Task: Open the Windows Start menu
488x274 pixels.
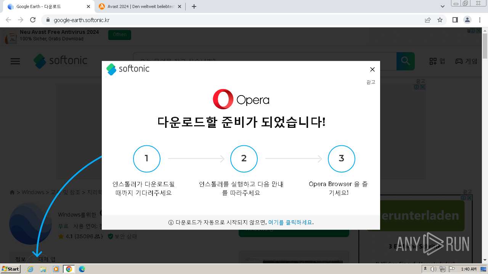Action: 11,269
